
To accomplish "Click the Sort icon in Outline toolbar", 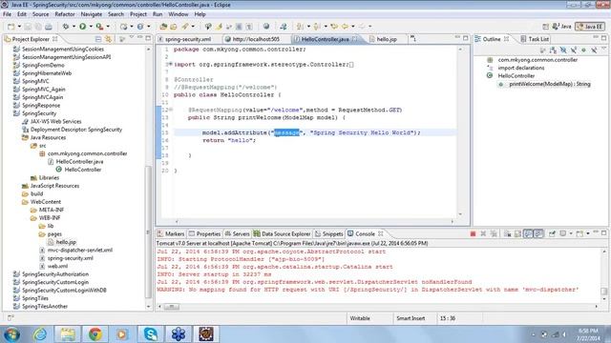I will pos(553,50).
